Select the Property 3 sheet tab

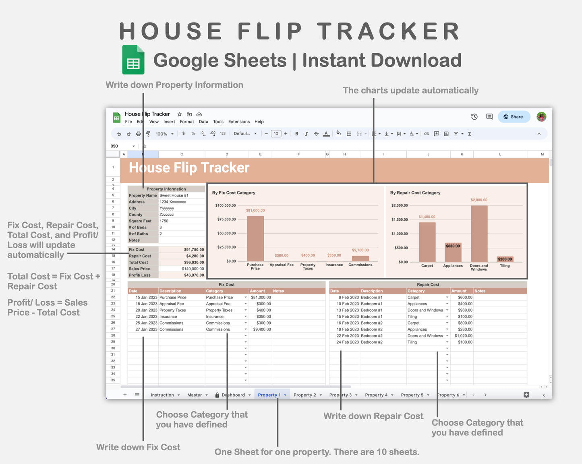340,395
